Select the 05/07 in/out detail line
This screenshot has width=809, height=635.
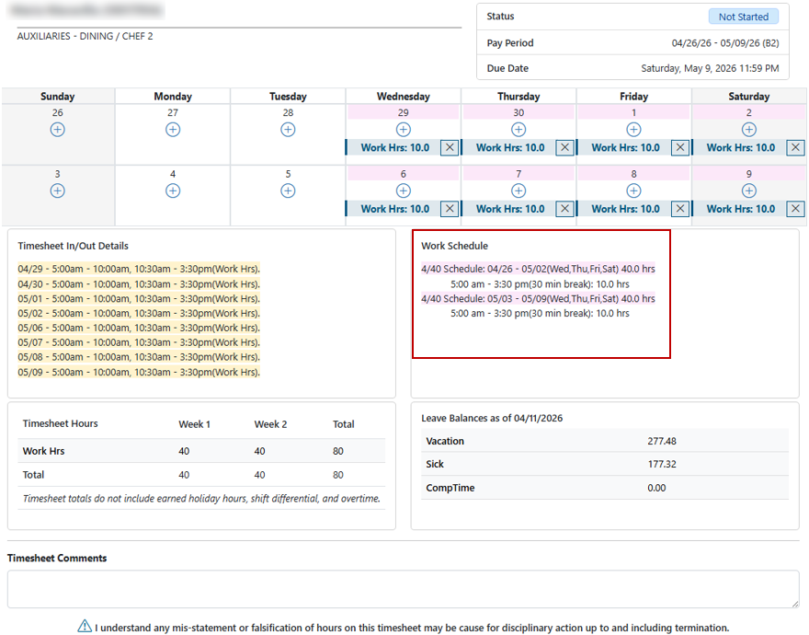coord(139,342)
